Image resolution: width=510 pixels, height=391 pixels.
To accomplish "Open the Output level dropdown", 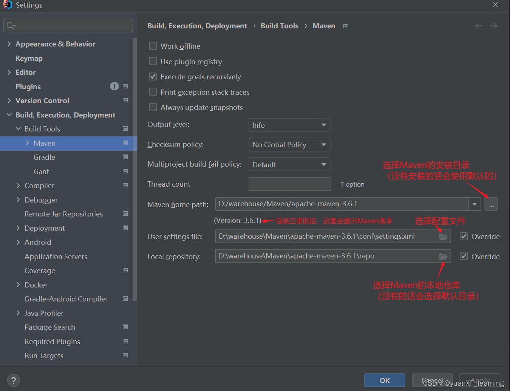I will (289, 125).
